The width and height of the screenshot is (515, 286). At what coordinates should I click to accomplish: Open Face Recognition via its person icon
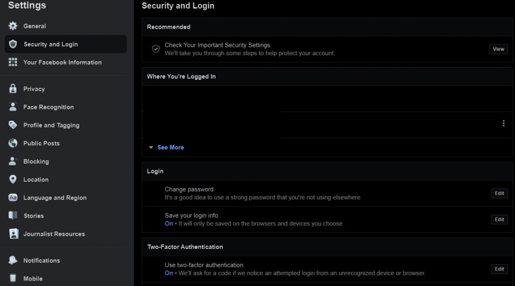click(13, 106)
